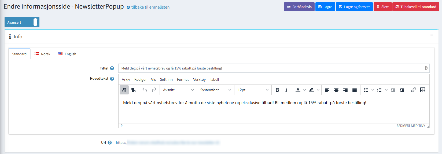Toggle the bulleted list button
Viewport: 442px width, 154px height.
point(366,90)
